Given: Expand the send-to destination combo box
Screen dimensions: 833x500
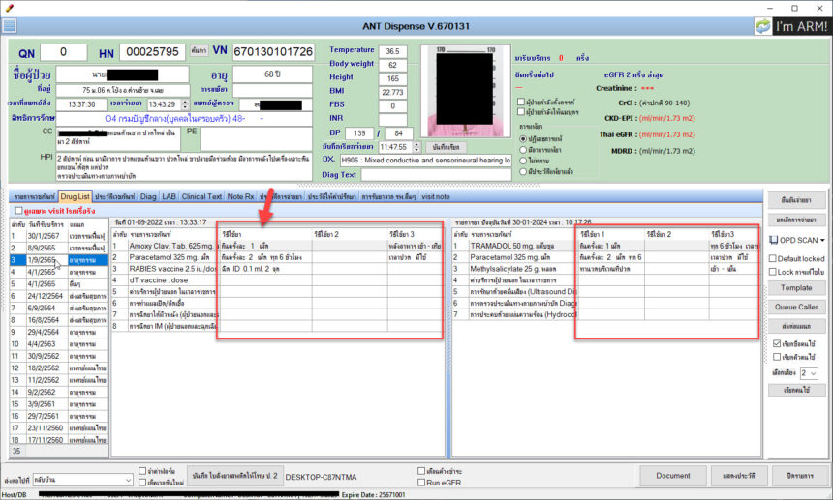Looking at the screenshot, I should click(x=127, y=479).
